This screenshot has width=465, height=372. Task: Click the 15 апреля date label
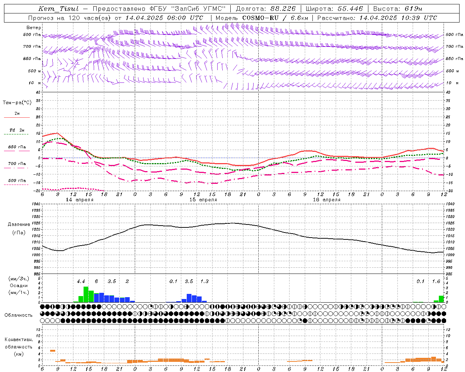tap(203, 200)
